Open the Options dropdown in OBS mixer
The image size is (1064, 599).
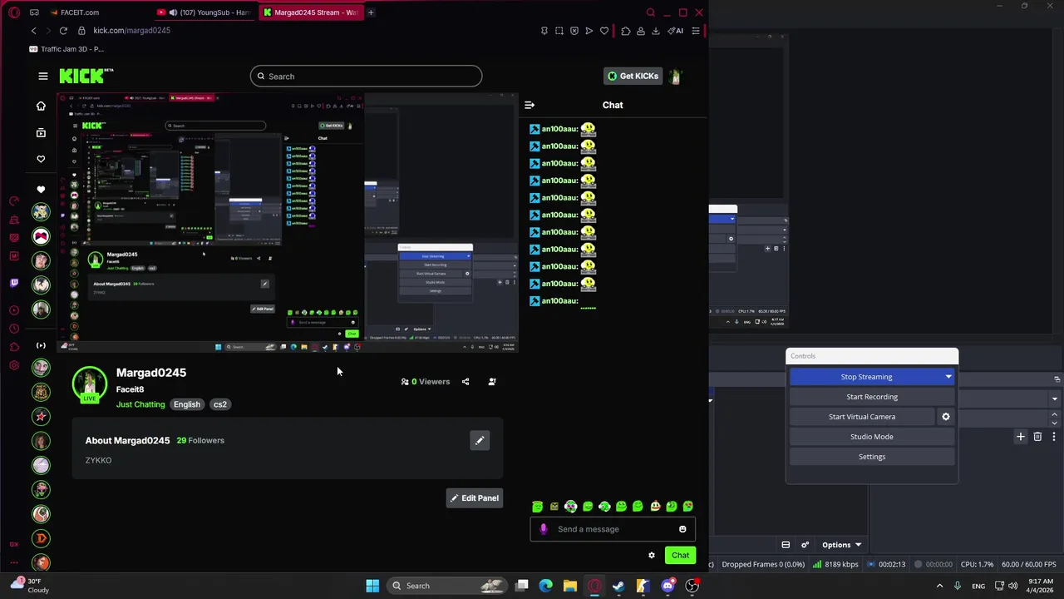[x=841, y=545]
